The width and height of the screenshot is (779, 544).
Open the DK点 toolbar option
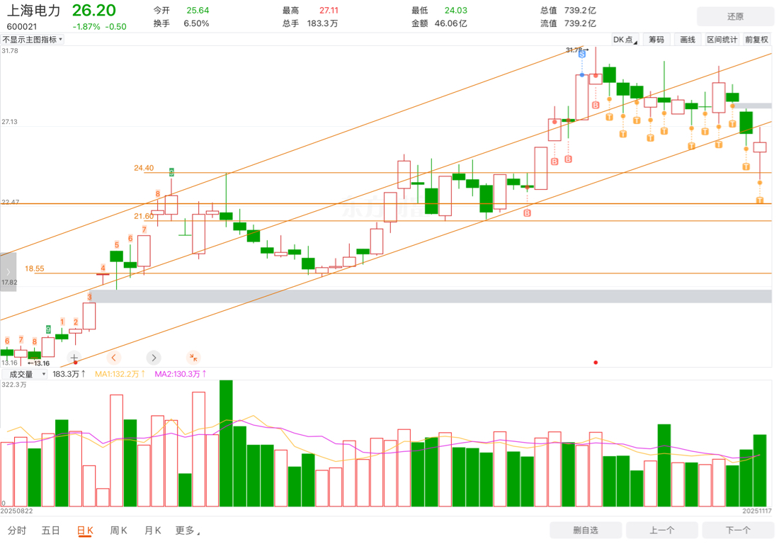625,40
